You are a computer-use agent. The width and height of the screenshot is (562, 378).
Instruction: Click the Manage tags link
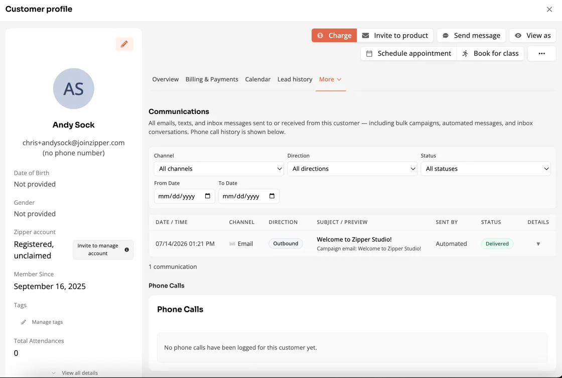tap(47, 322)
